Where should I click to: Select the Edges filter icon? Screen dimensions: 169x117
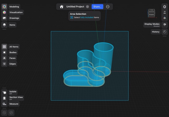tap(4, 64)
